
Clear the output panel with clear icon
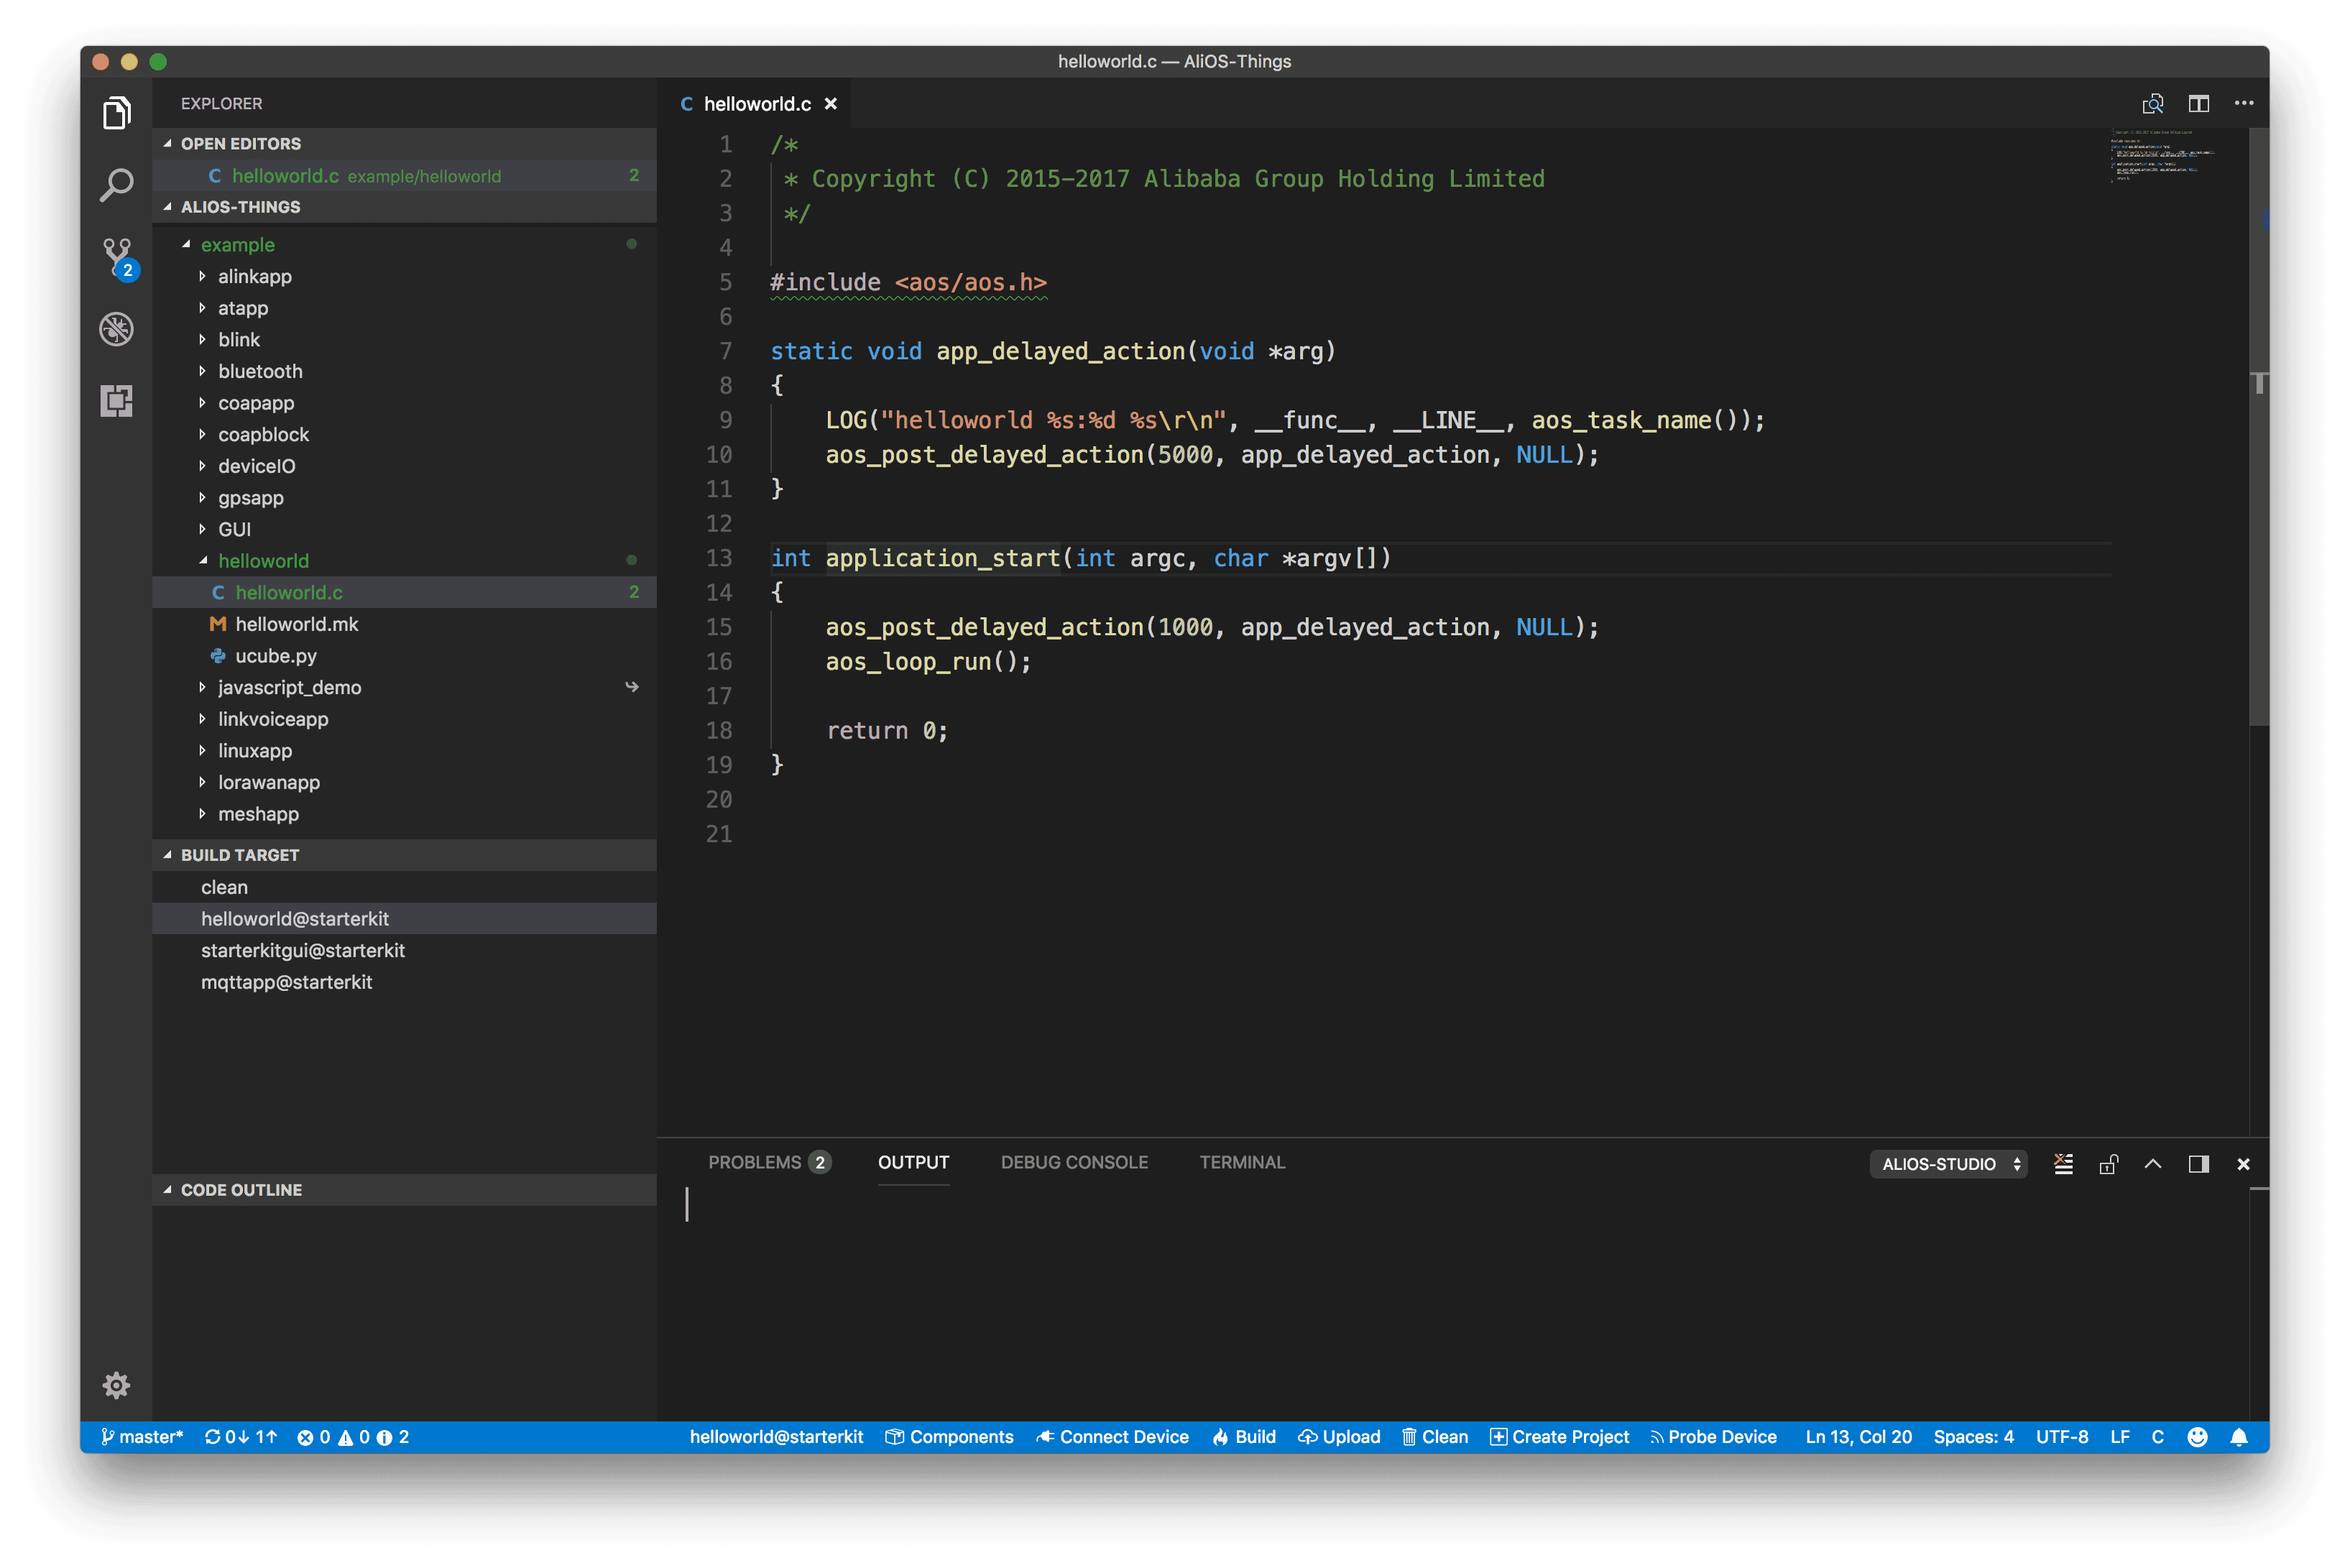(x=2063, y=1164)
